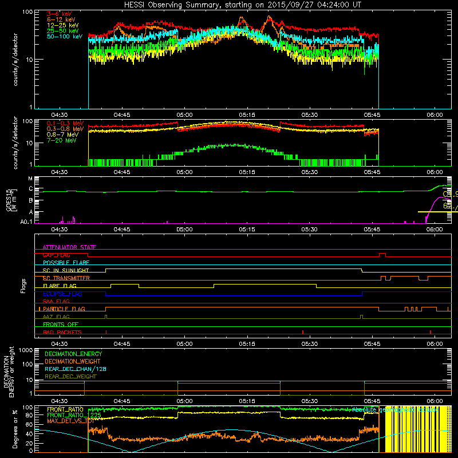
Task: Click 05:30 tick label under GOES plot
Action: click(309, 230)
